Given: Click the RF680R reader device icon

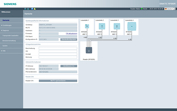Looking at the screenshot, I should coord(89,50).
